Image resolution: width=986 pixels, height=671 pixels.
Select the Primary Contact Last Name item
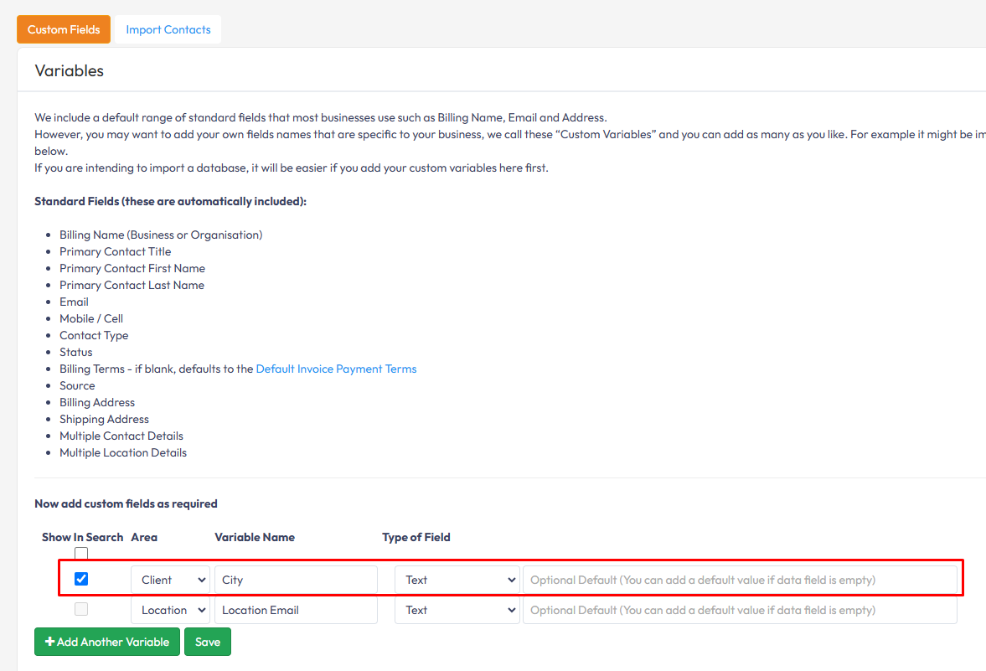pyautogui.click(x=132, y=286)
